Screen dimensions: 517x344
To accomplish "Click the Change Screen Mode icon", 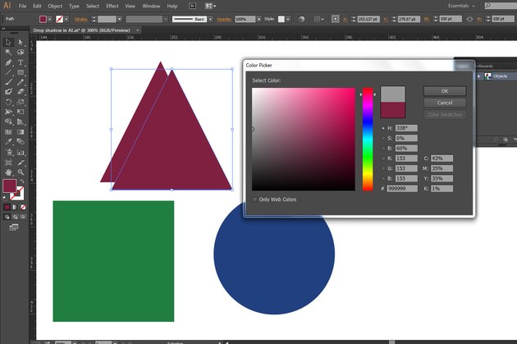I will (x=13, y=227).
